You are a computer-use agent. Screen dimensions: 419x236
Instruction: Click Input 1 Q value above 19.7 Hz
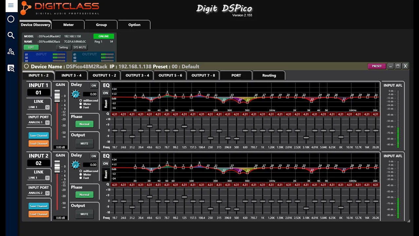(115, 114)
